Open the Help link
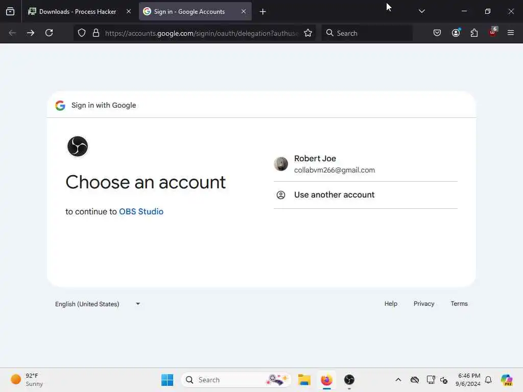 tap(391, 304)
